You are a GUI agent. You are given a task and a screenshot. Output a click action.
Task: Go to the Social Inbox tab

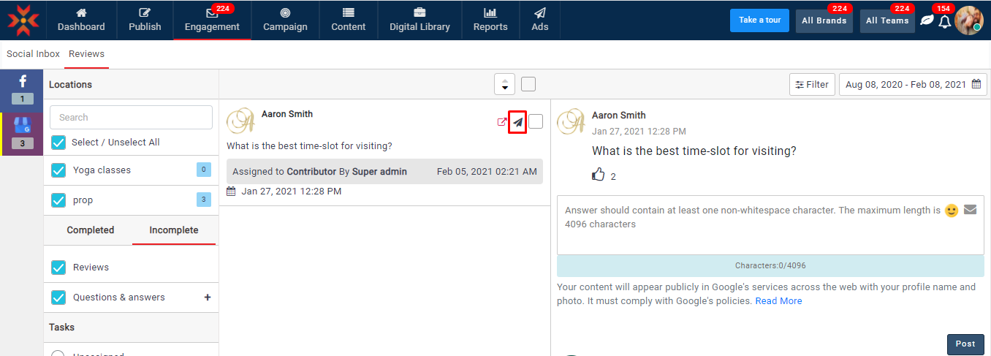(33, 54)
